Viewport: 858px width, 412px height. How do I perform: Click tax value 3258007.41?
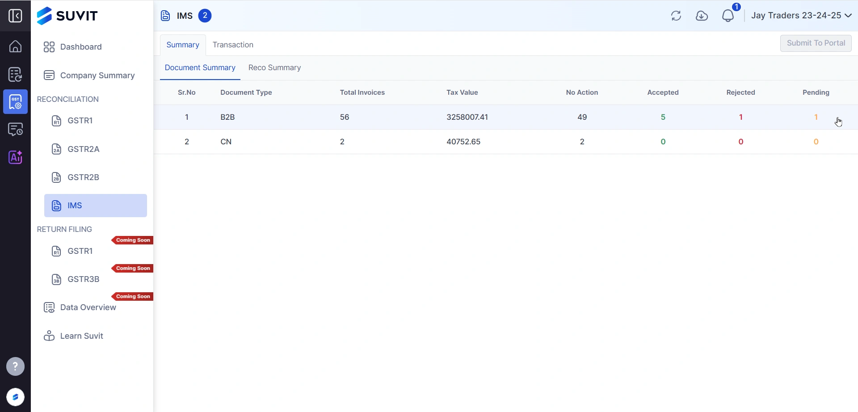click(467, 117)
